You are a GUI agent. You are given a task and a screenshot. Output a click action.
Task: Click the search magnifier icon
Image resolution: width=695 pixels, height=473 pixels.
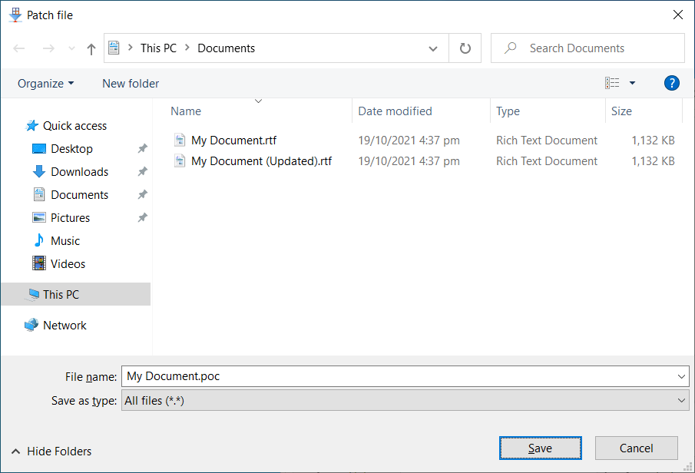click(x=511, y=48)
